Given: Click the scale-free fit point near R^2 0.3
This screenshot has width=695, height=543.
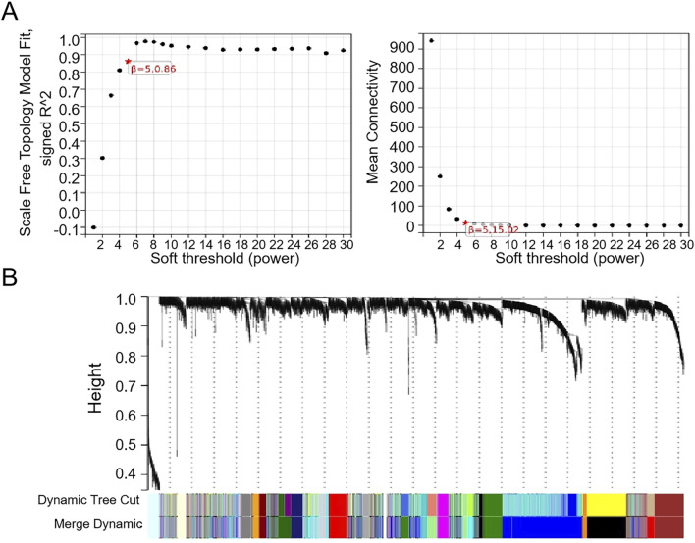Looking at the screenshot, I should [102, 158].
